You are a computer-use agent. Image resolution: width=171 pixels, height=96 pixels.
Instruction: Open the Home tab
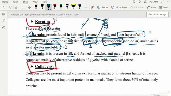[x=5, y=2]
